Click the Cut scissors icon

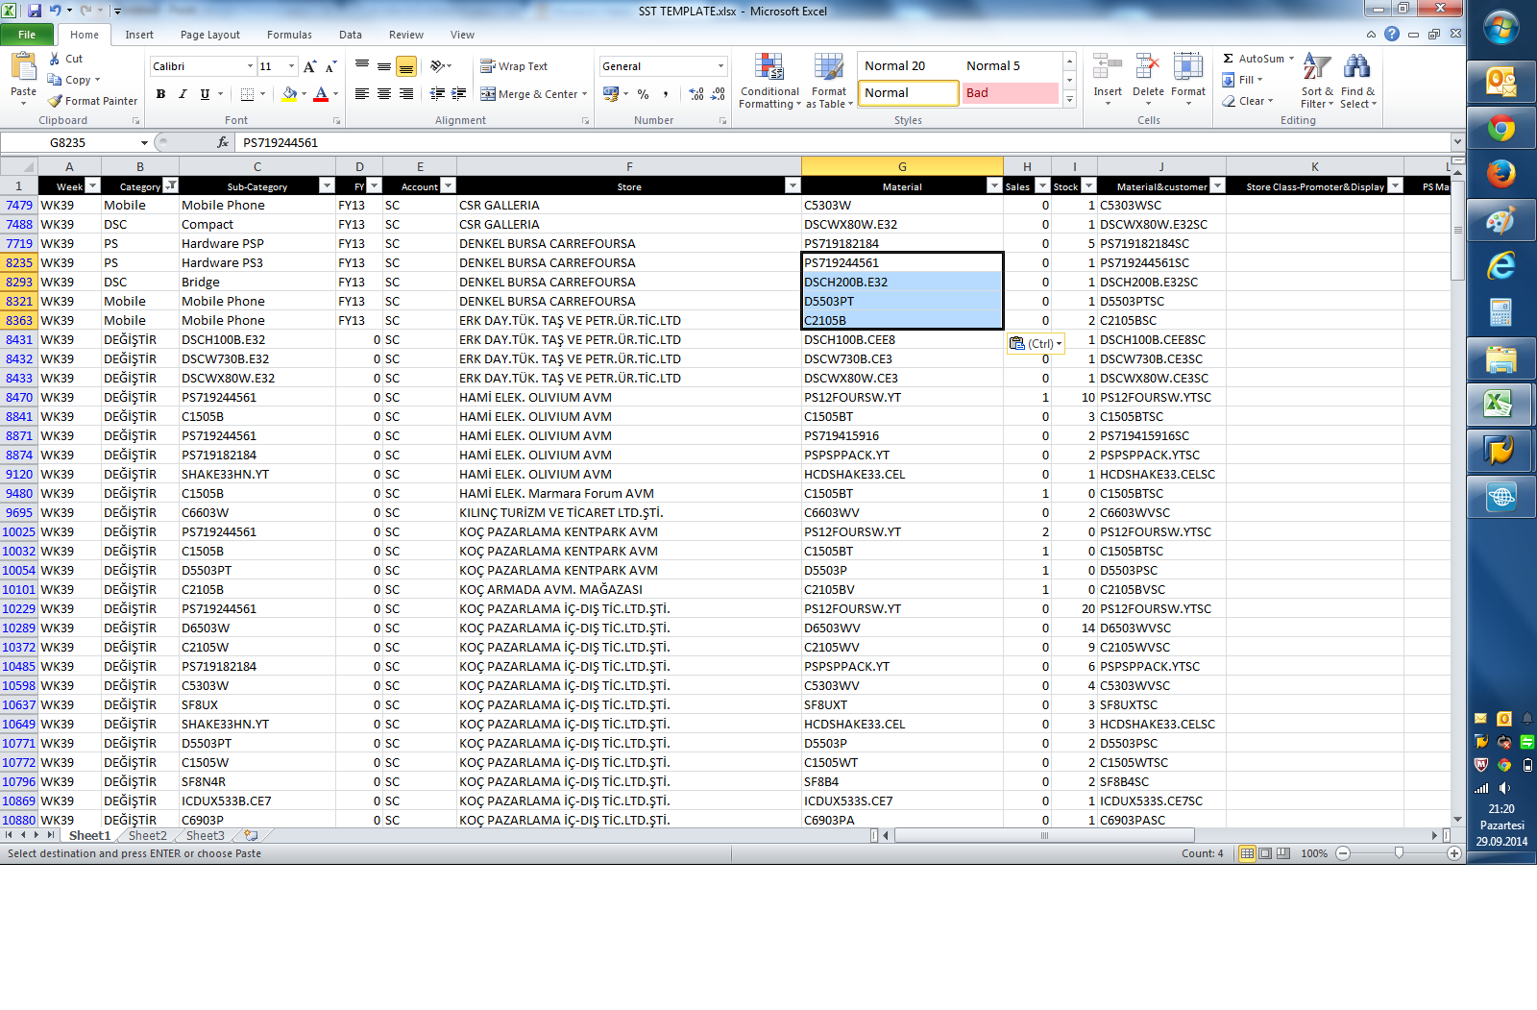[x=55, y=59]
